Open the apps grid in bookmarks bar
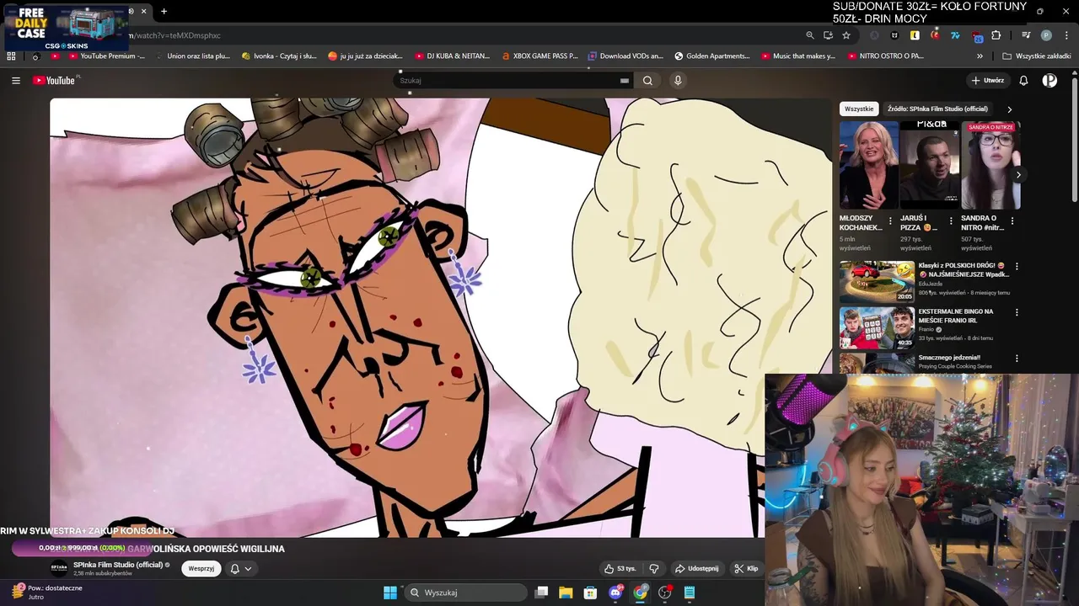Viewport: 1079px width, 606px height. click(11, 56)
